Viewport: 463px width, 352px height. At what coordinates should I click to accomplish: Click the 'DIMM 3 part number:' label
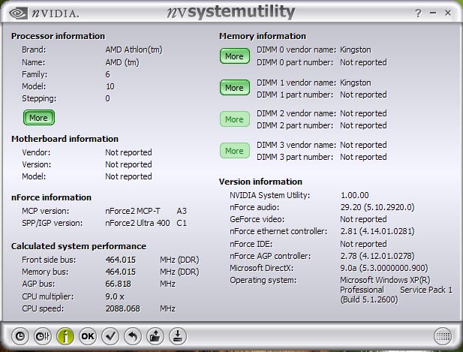coord(295,157)
